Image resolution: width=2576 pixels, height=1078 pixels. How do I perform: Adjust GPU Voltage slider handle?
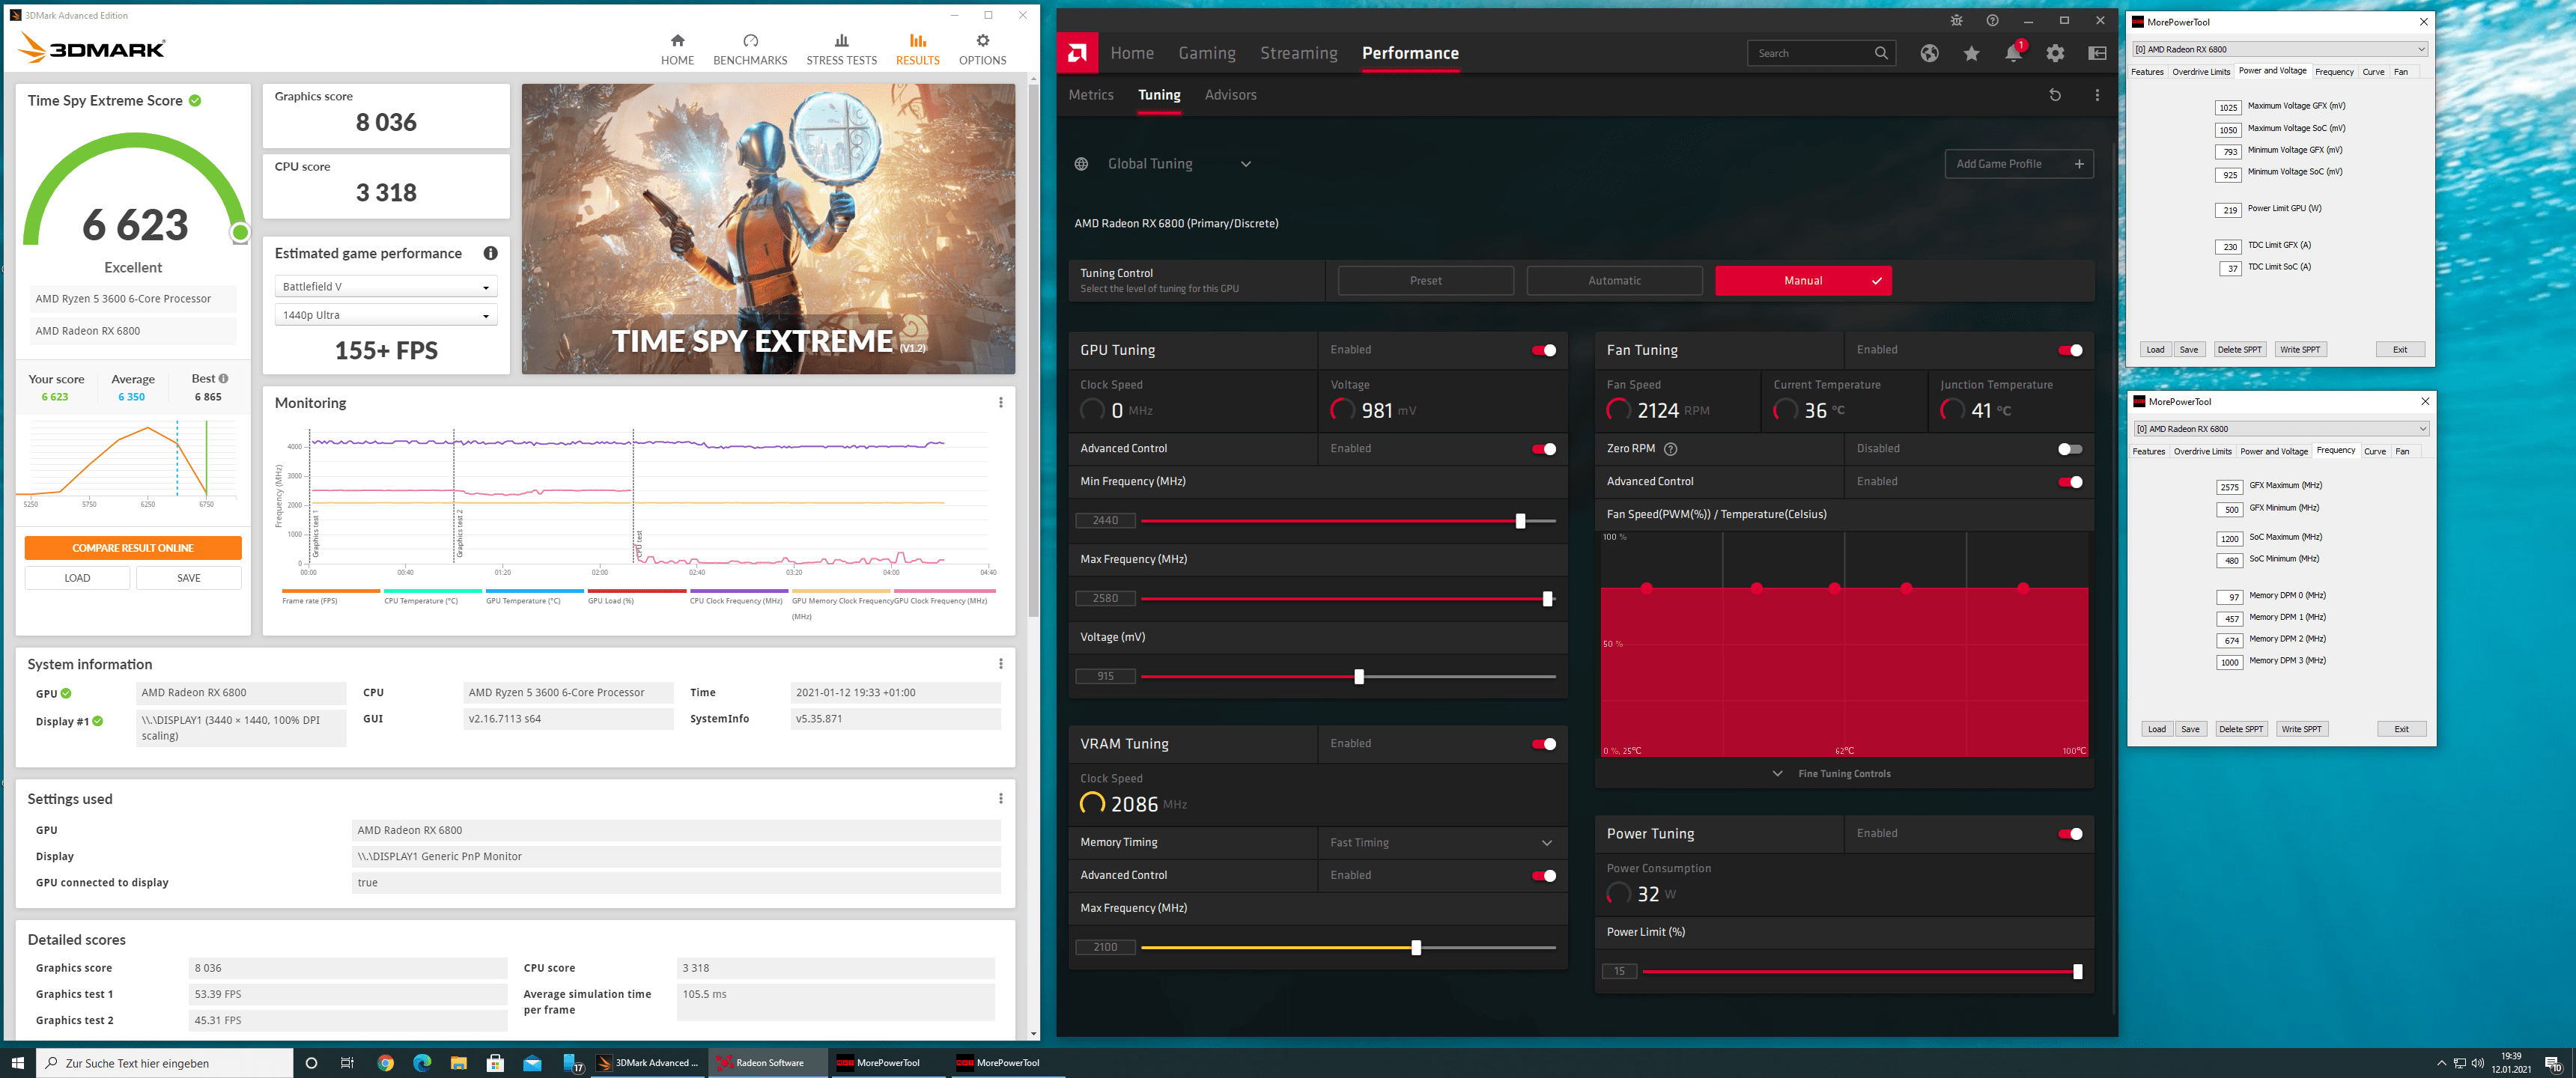pyautogui.click(x=1358, y=677)
